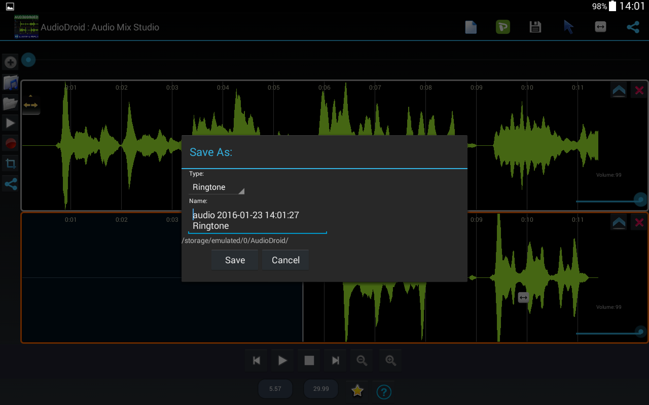
Task: Open help with the question mark icon
Action: coord(384,391)
